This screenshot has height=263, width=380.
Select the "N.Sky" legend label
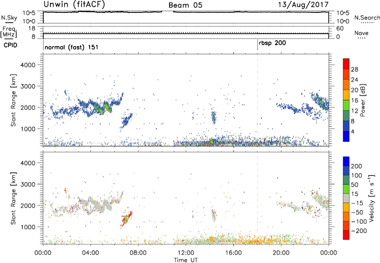(x=9, y=18)
